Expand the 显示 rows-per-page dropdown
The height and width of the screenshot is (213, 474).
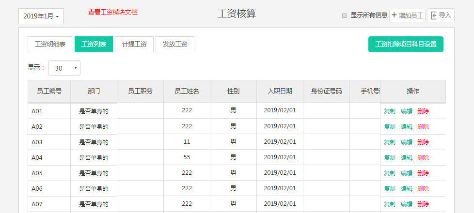[64, 68]
